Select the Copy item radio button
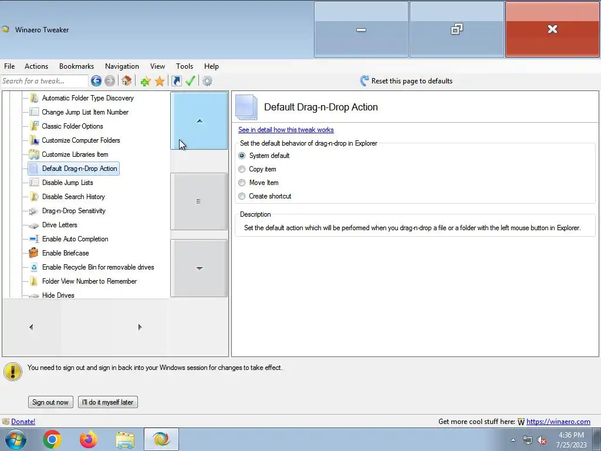 (x=242, y=169)
